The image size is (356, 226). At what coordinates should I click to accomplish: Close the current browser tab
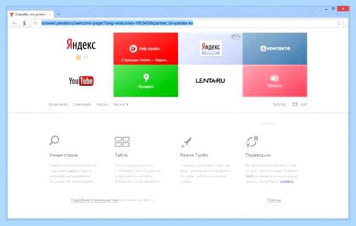(x=50, y=14)
